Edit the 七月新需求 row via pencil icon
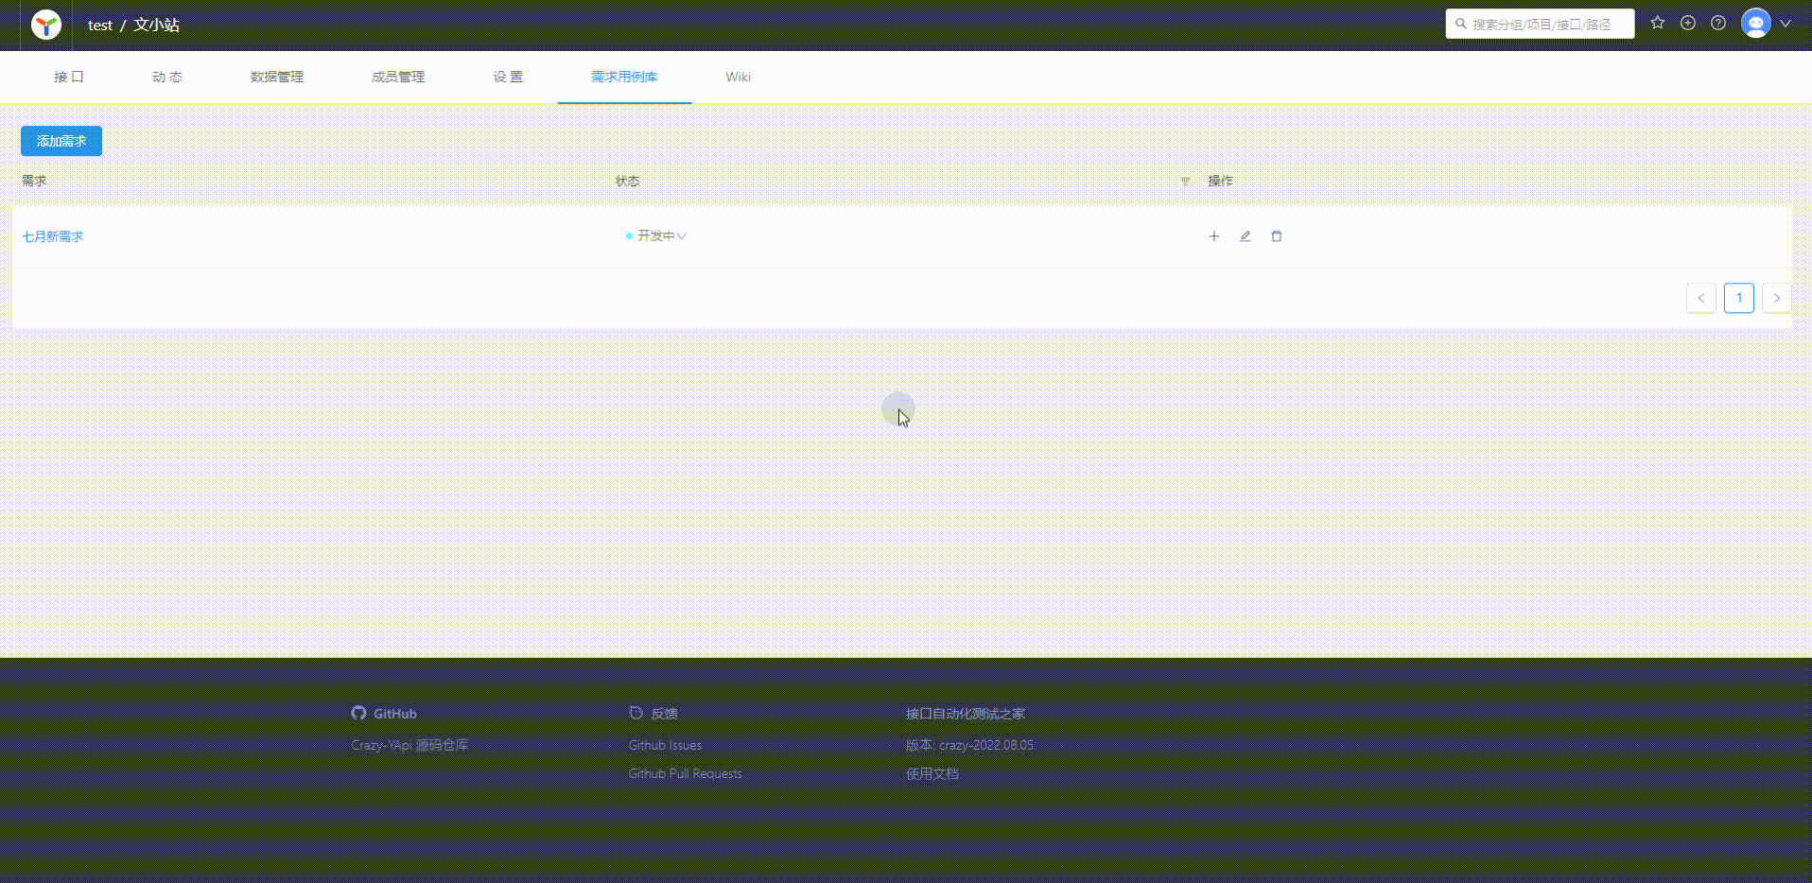 (x=1245, y=236)
